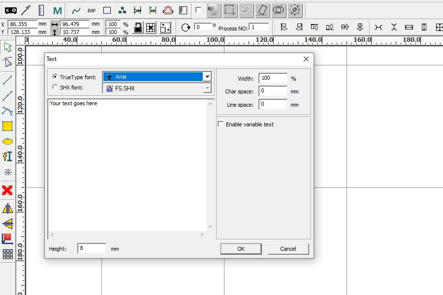Click the Height input field

(91, 248)
